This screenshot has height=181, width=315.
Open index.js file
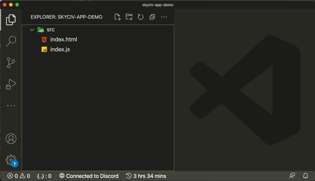(x=60, y=49)
